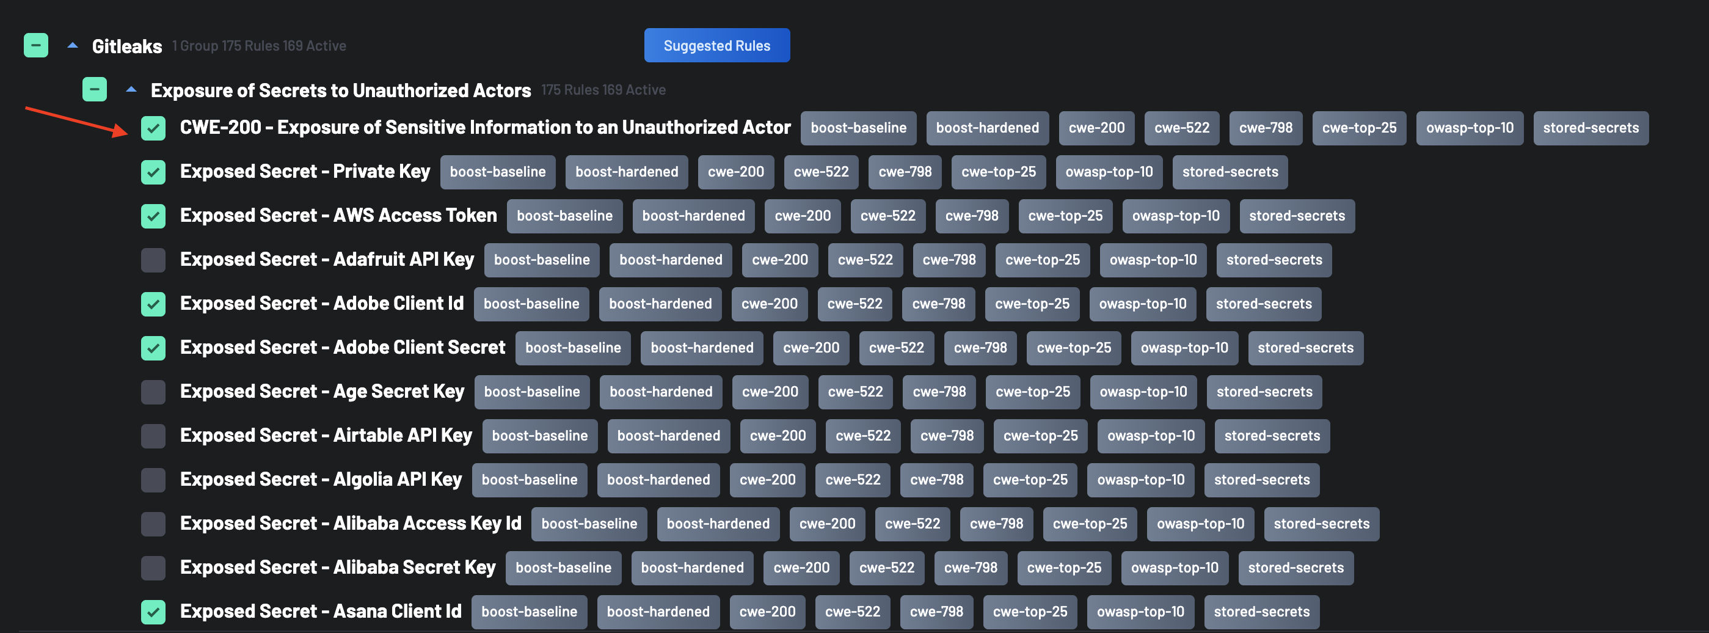This screenshot has height=633, width=1709.
Task: Click cwe-top-25 tag on Age Secret Key row
Action: pos(1032,392)
